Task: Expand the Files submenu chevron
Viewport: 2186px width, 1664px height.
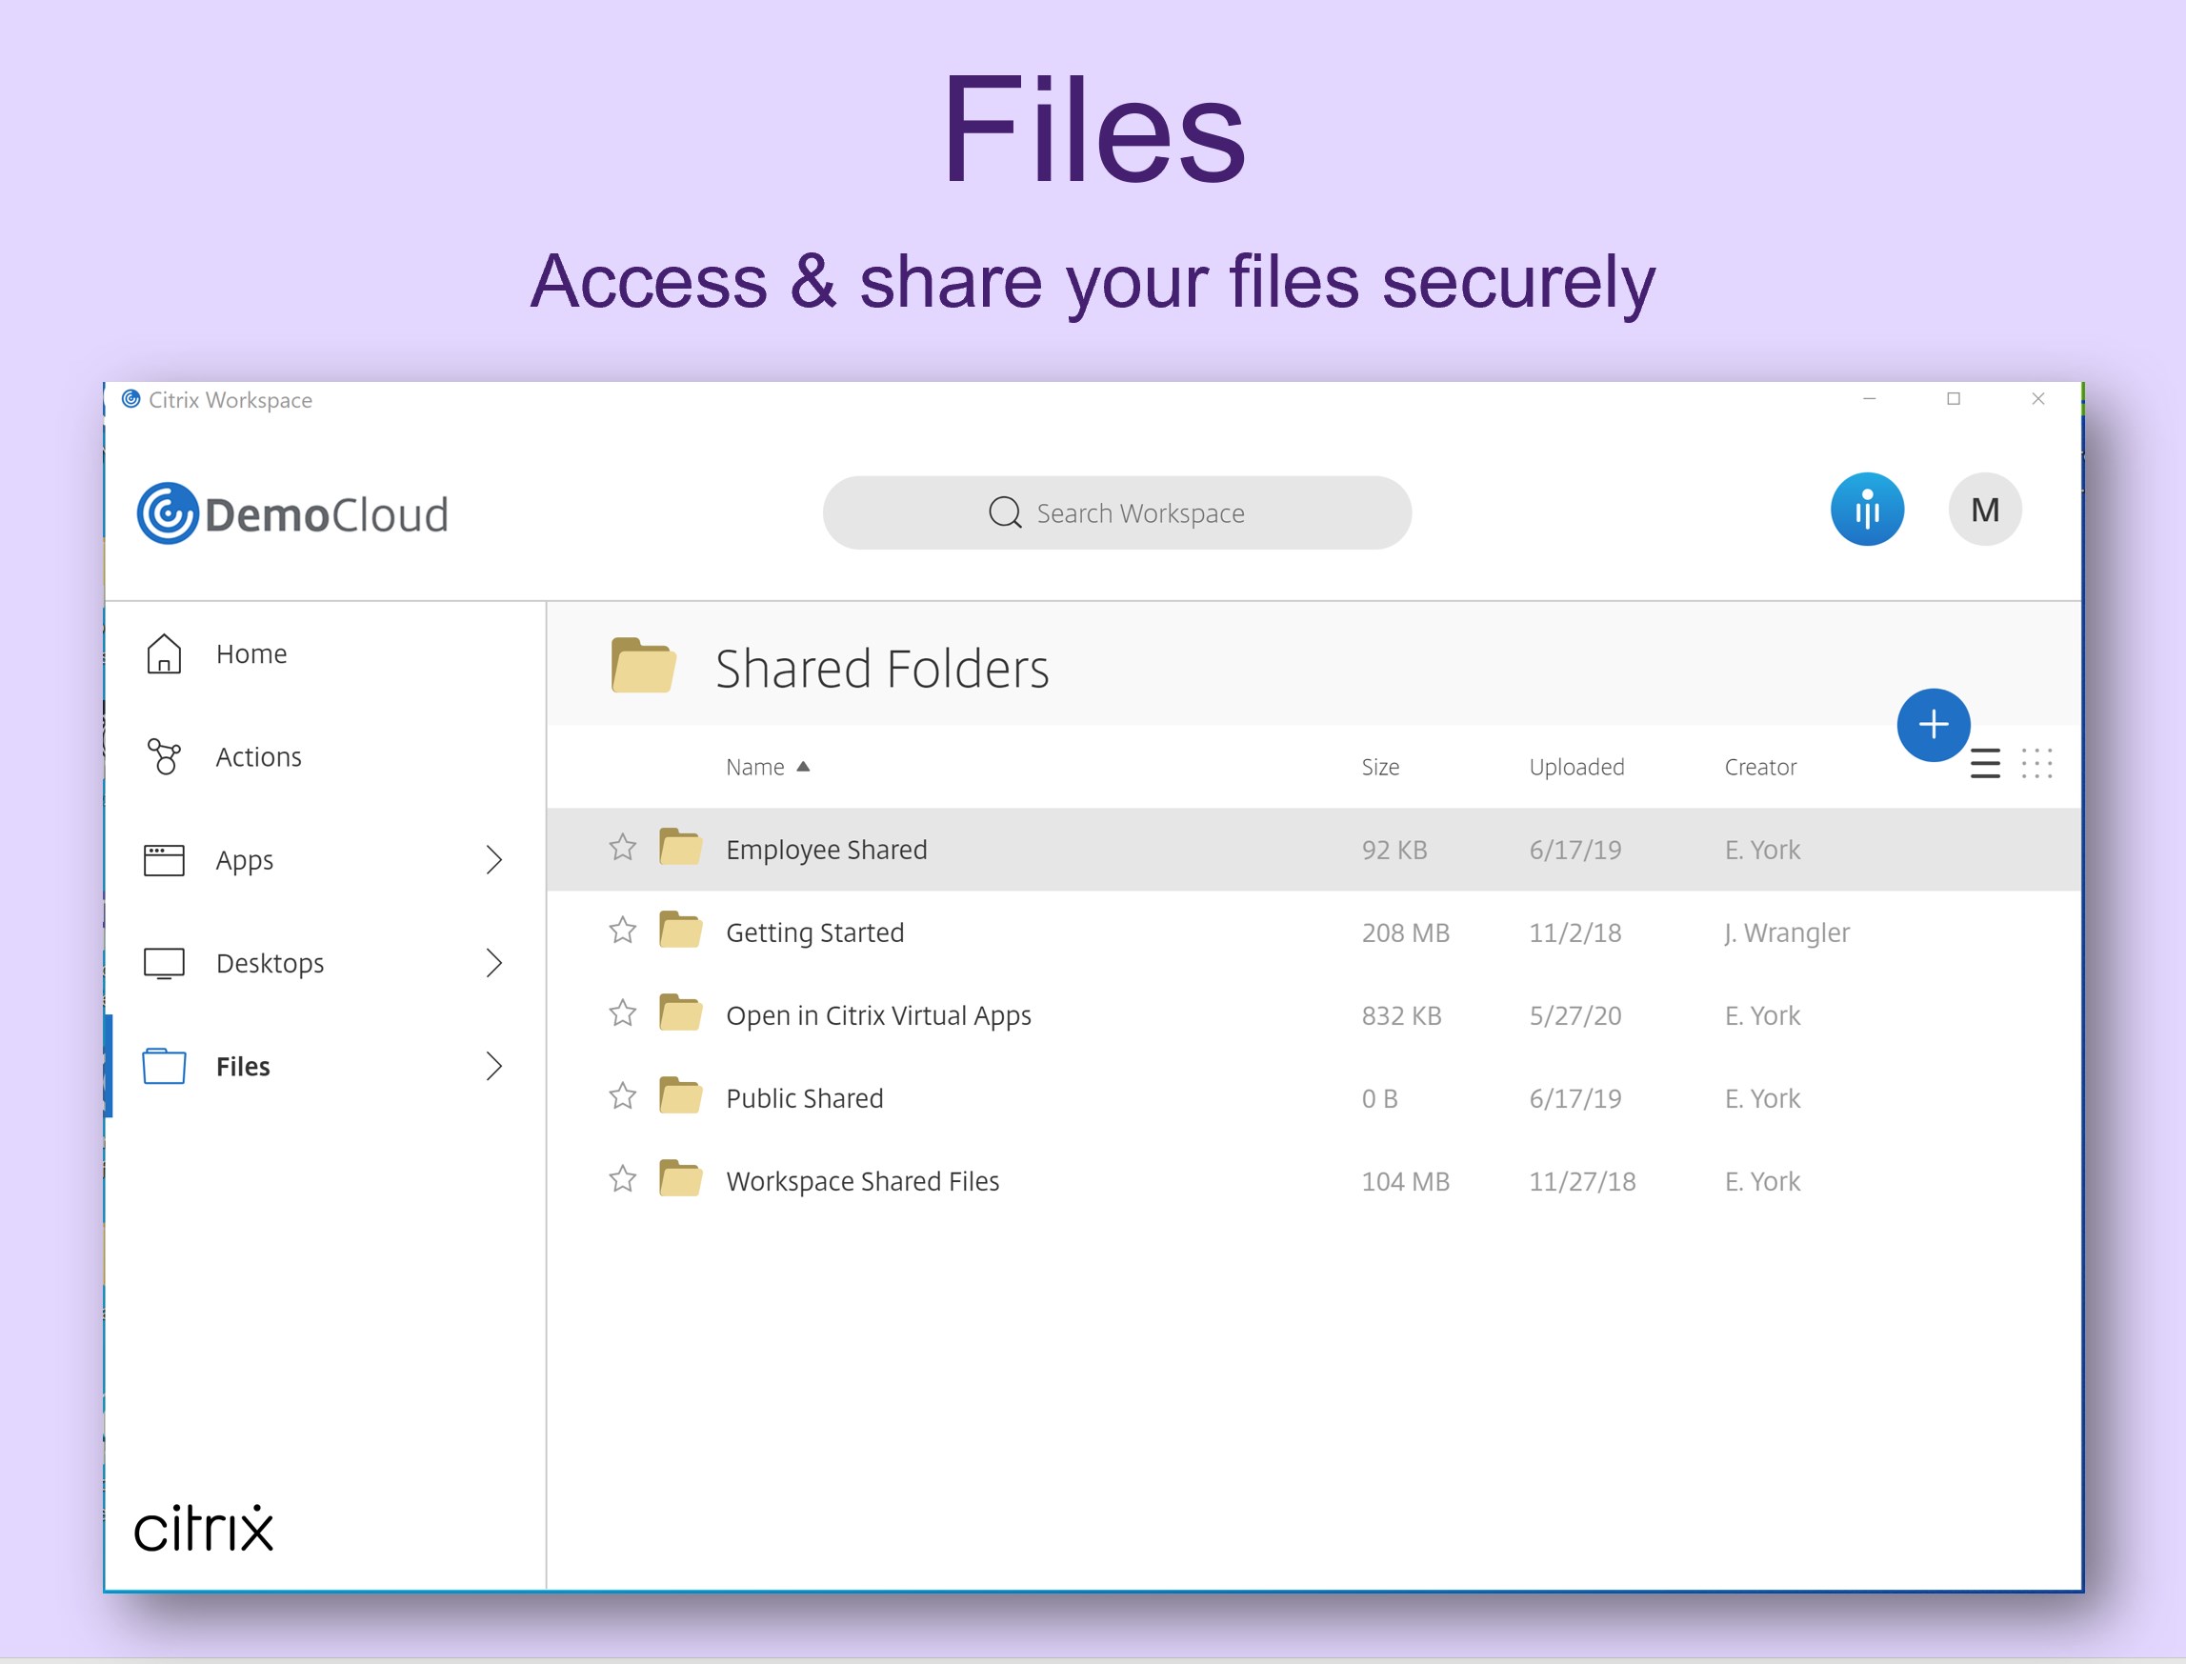Action: point(493,1066)
